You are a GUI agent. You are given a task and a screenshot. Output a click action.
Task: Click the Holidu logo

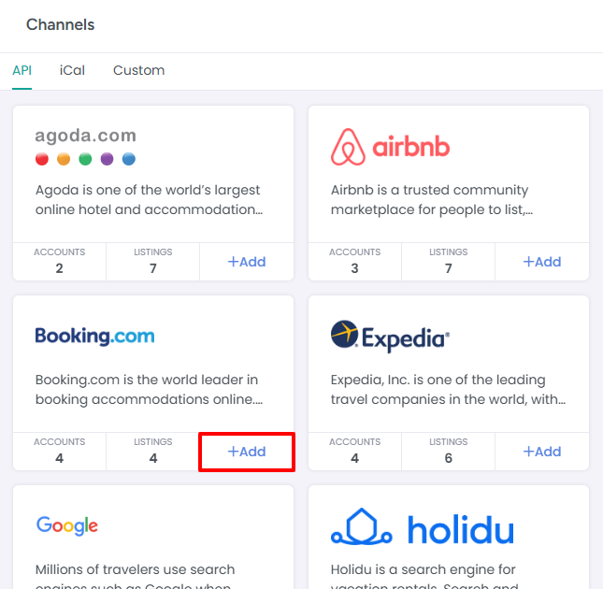point(423,527)
